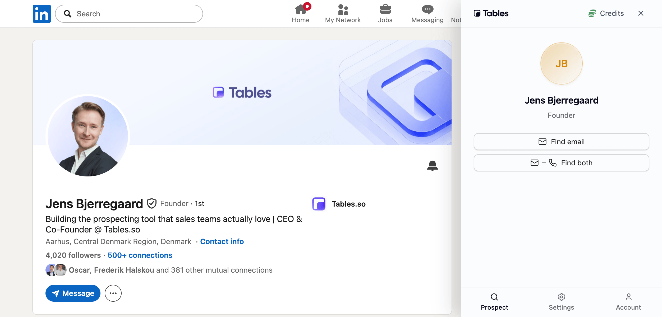Open the Messaging speech bubble
Screen dimensions: 662x317
click(x=427, y=13)
